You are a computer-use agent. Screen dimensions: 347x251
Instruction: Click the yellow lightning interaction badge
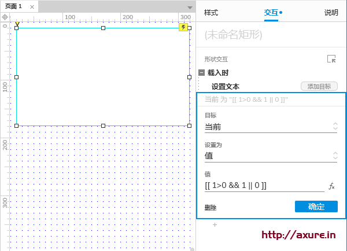click(183, 27)
